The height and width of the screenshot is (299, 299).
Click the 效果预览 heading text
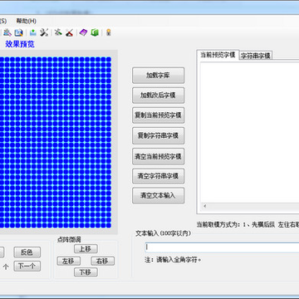(20, 44)
